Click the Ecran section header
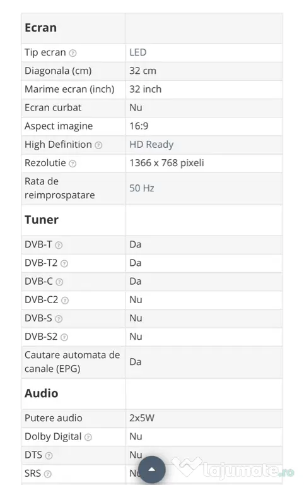304x485 pixels. (41, 28)
